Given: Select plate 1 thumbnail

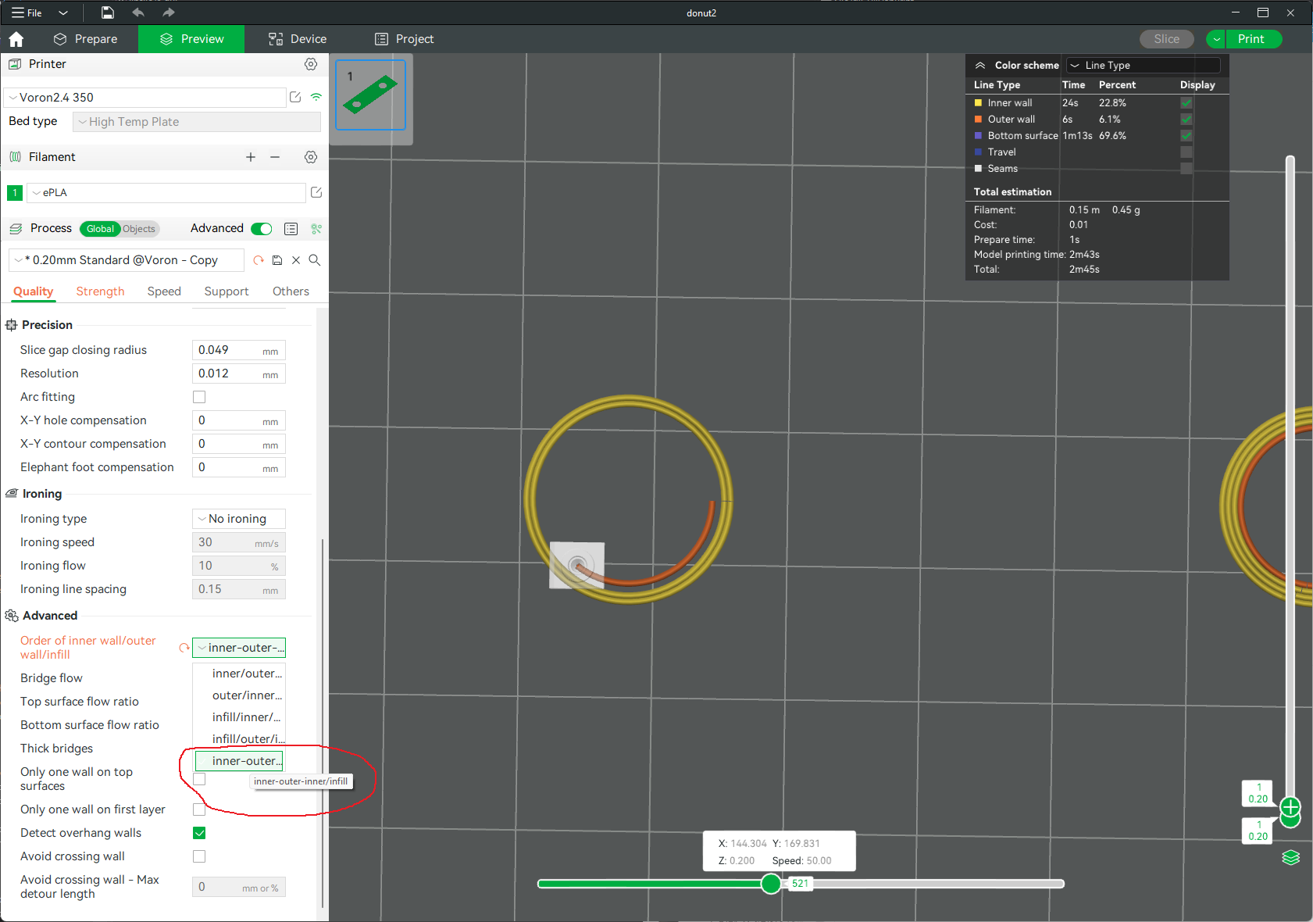Looking at the screenshot, I should (x=370, y=95).
